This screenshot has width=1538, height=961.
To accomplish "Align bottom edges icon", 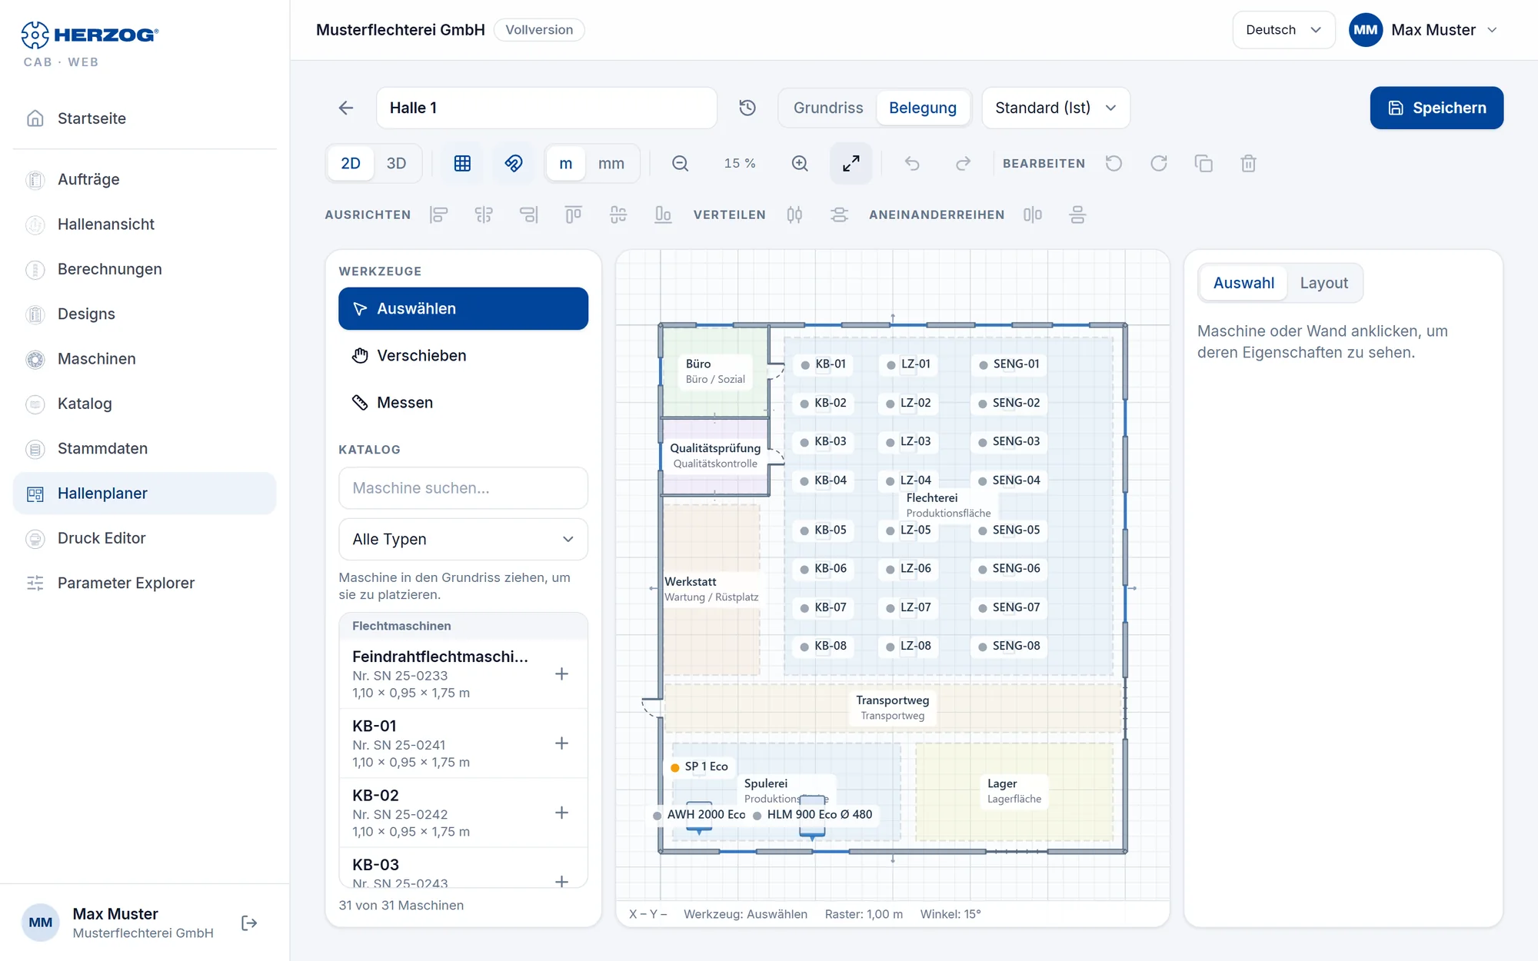I will pos(663,214).
